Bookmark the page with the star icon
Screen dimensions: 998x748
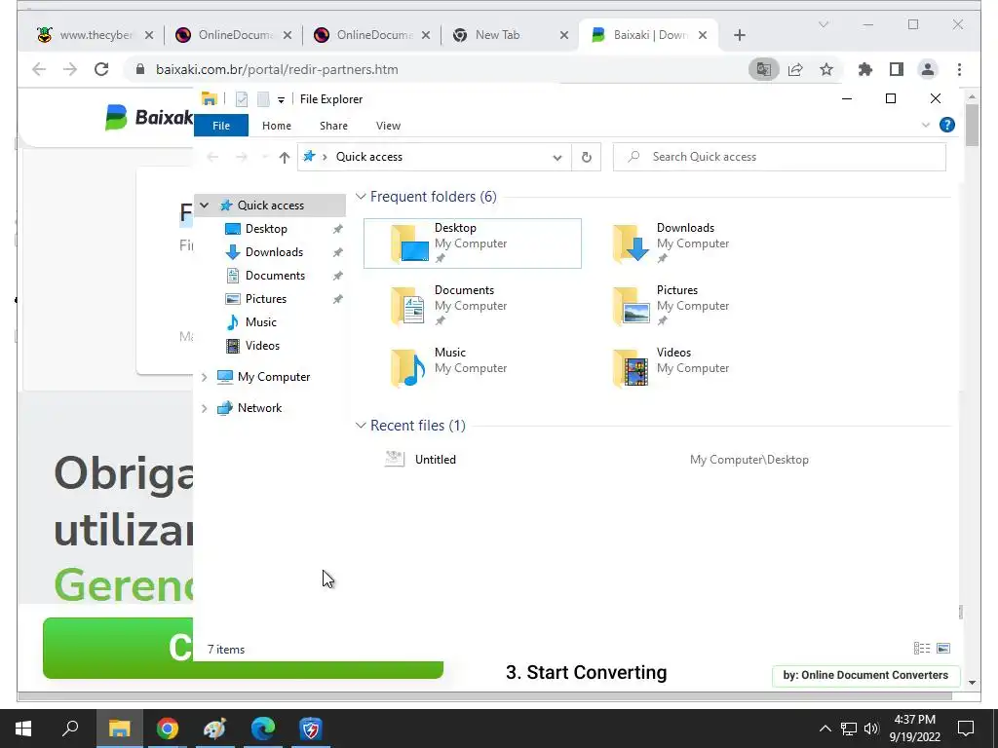point(826,69)
